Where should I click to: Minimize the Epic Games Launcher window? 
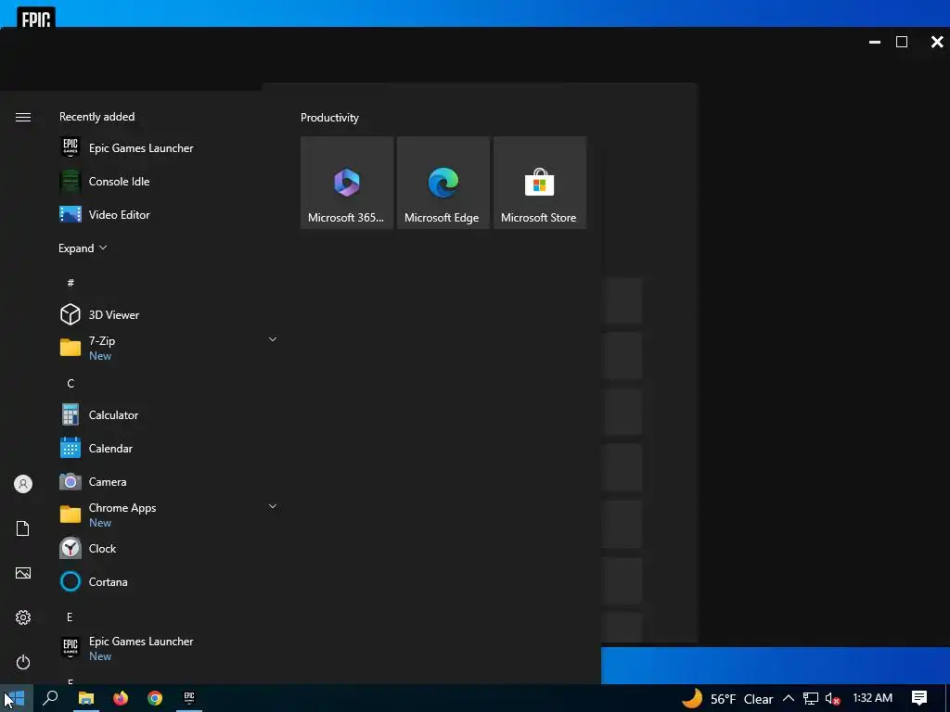click(874, 42)
